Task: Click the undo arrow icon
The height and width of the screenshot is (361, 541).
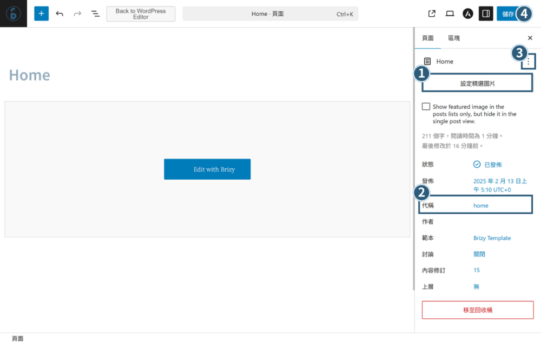Action: (60, 13)
